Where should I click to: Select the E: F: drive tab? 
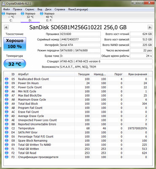point(49,17)
